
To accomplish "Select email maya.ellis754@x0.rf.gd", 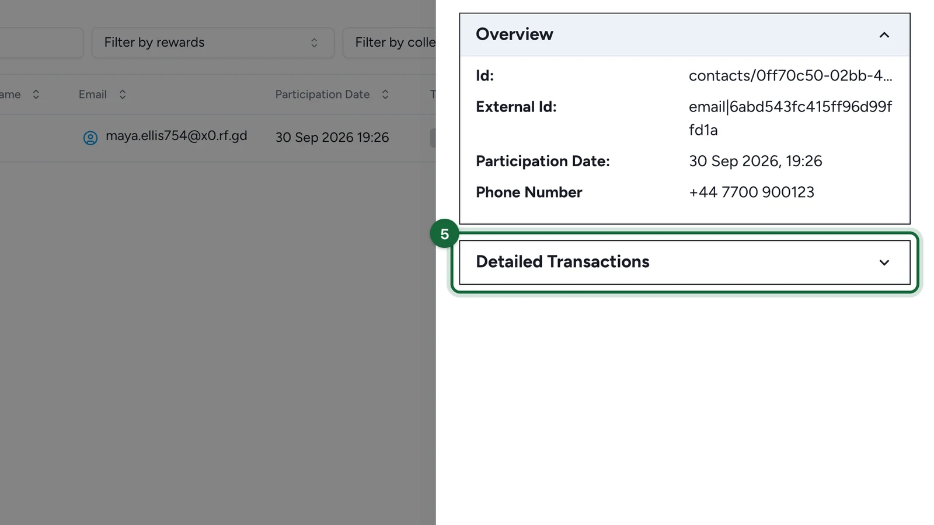I will click(176, 136).
